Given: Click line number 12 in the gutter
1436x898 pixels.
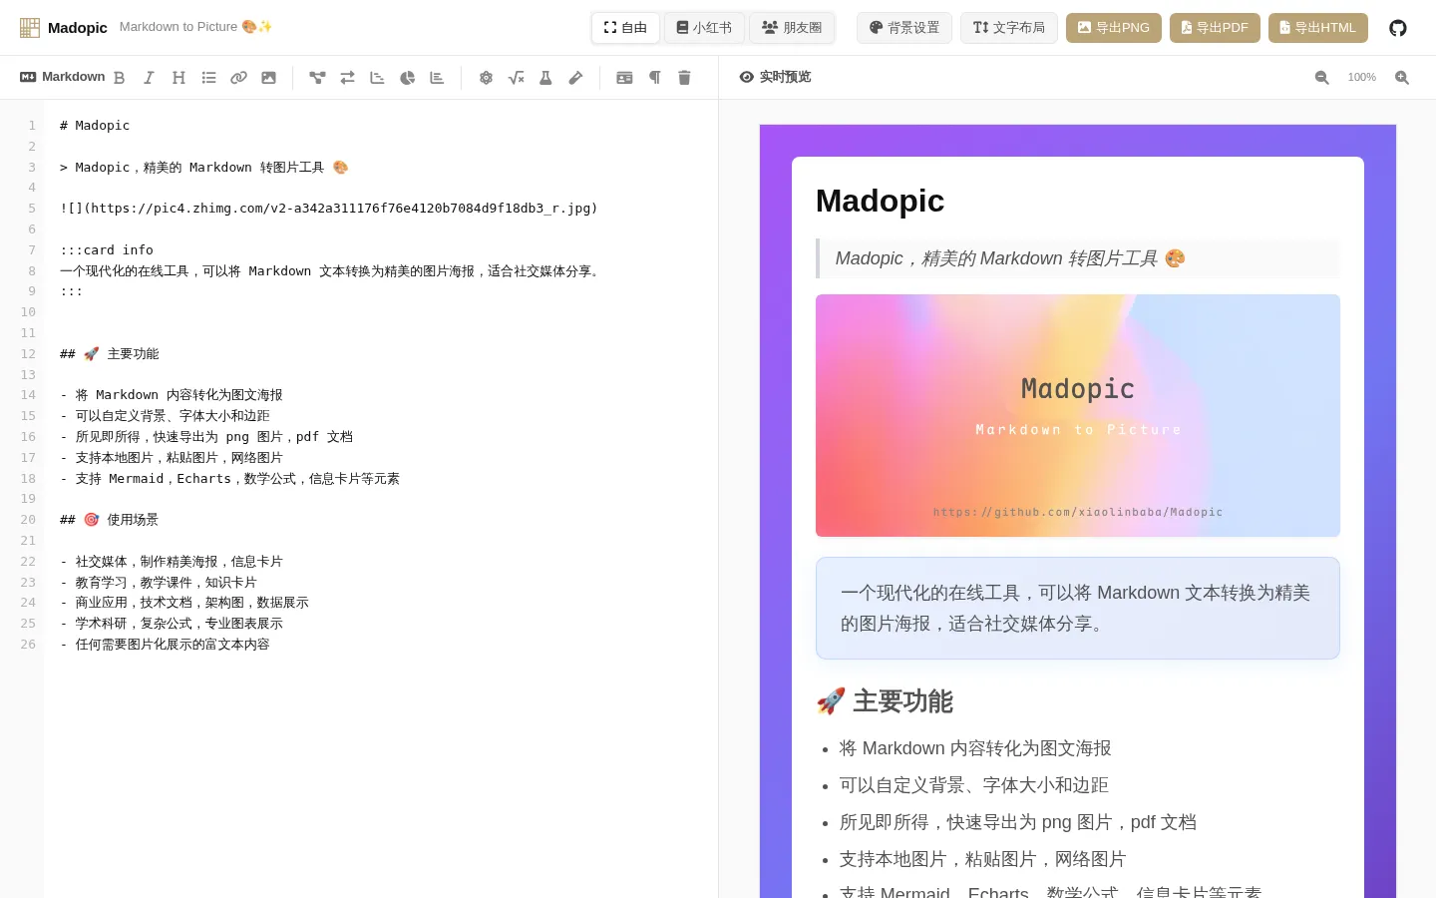Looking at the screenshot, I should pyautogui.click(x=28, y=354).
